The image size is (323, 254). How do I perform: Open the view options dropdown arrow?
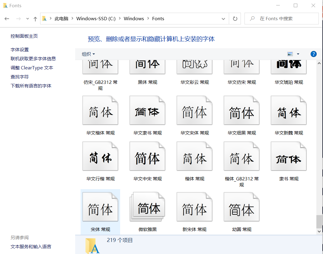point(298,54)
